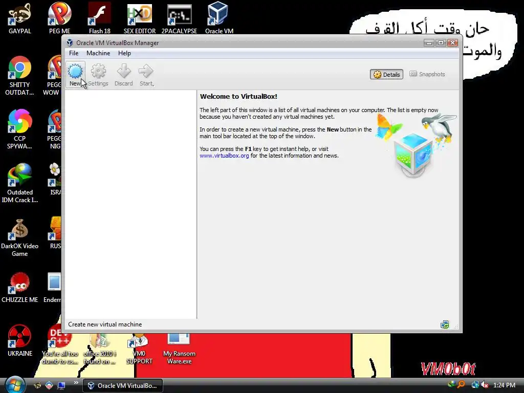Click the show desktop quick launch icon

click(61, 386)
